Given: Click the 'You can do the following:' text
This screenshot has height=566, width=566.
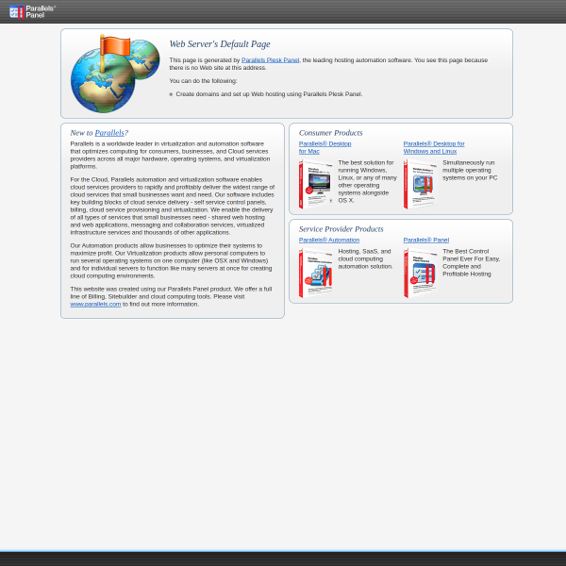Looking at the screenshot, I should [203, 81].
